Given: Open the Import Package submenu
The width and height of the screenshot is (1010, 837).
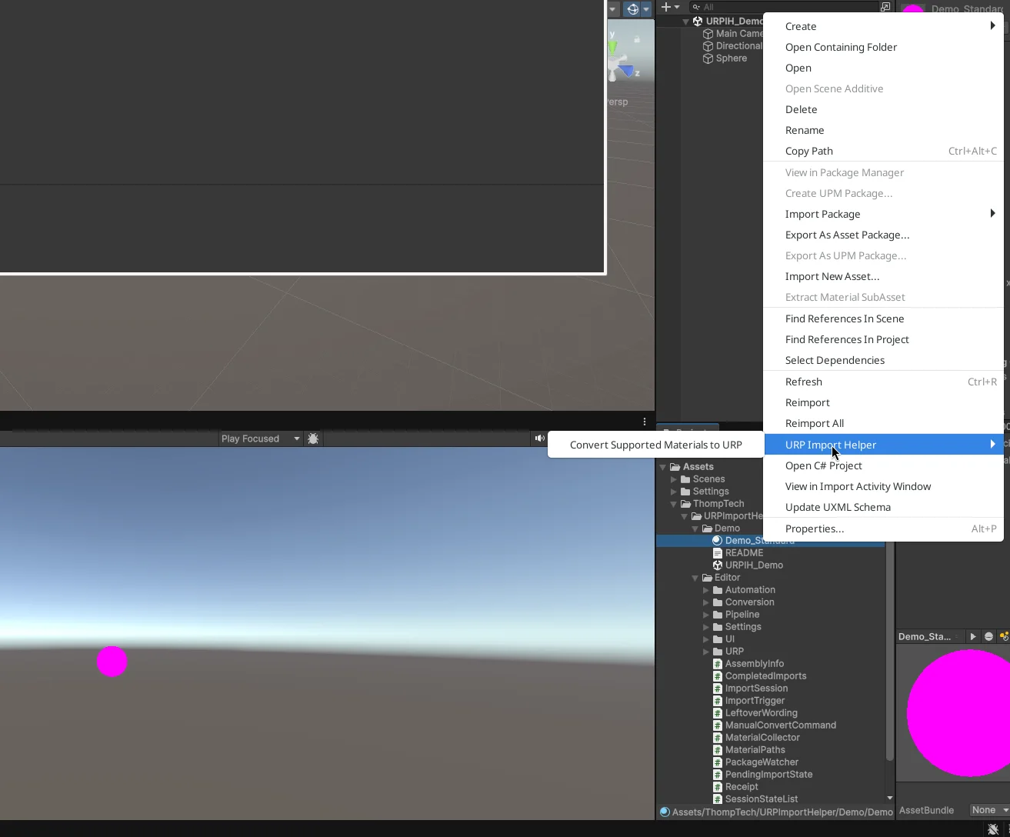Looking at the screenshot, I should tap(884, 214).
